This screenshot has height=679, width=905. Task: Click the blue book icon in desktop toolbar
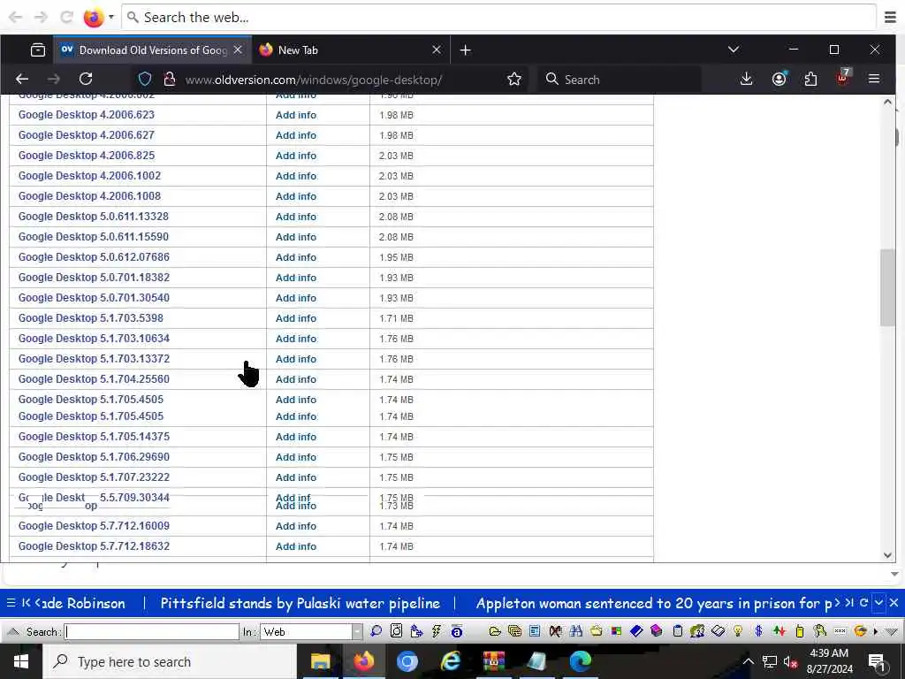pos(636,631)
